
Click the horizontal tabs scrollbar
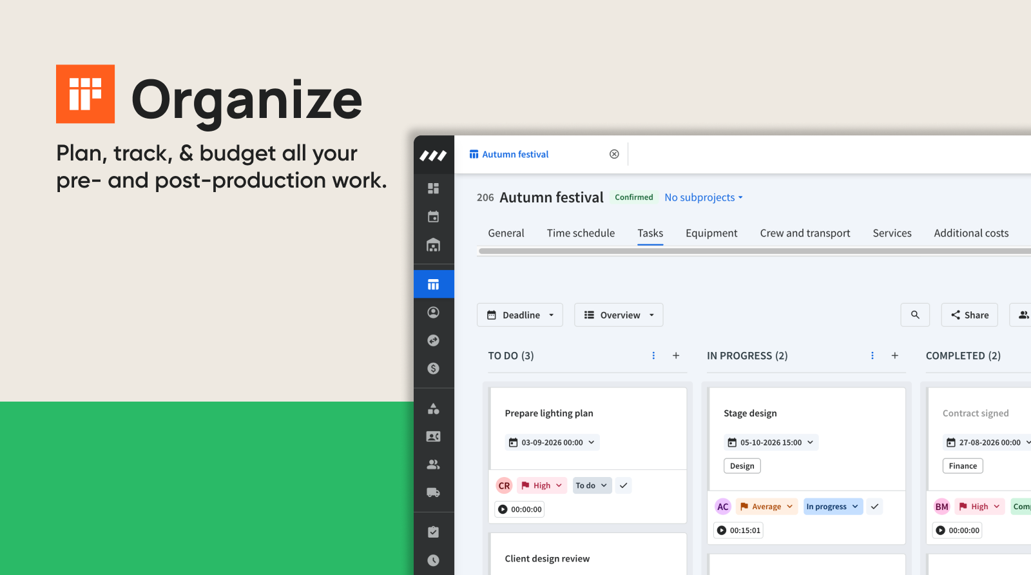click(x=754, y=251)
